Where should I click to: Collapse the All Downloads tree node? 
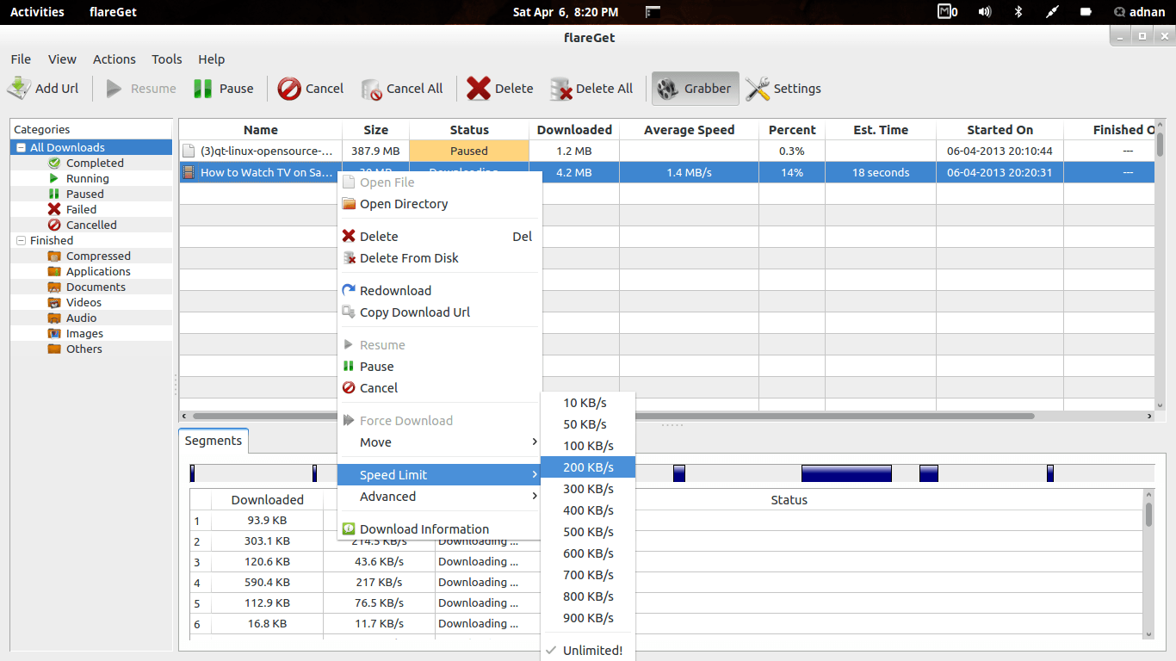point(22,148)
